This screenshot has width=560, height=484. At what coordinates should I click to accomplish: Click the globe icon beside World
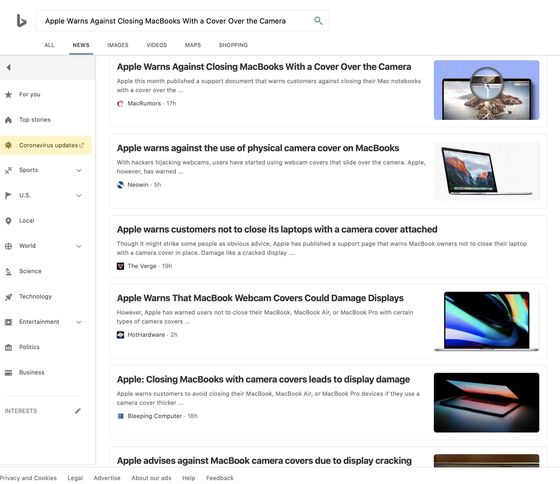pyautogui.click(x=8, y=246)
